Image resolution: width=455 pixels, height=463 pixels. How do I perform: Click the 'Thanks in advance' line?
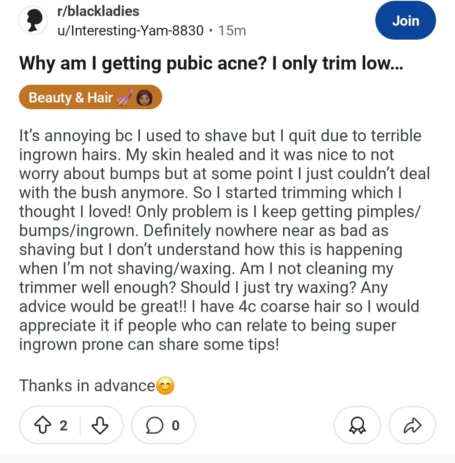coord(87,386)
